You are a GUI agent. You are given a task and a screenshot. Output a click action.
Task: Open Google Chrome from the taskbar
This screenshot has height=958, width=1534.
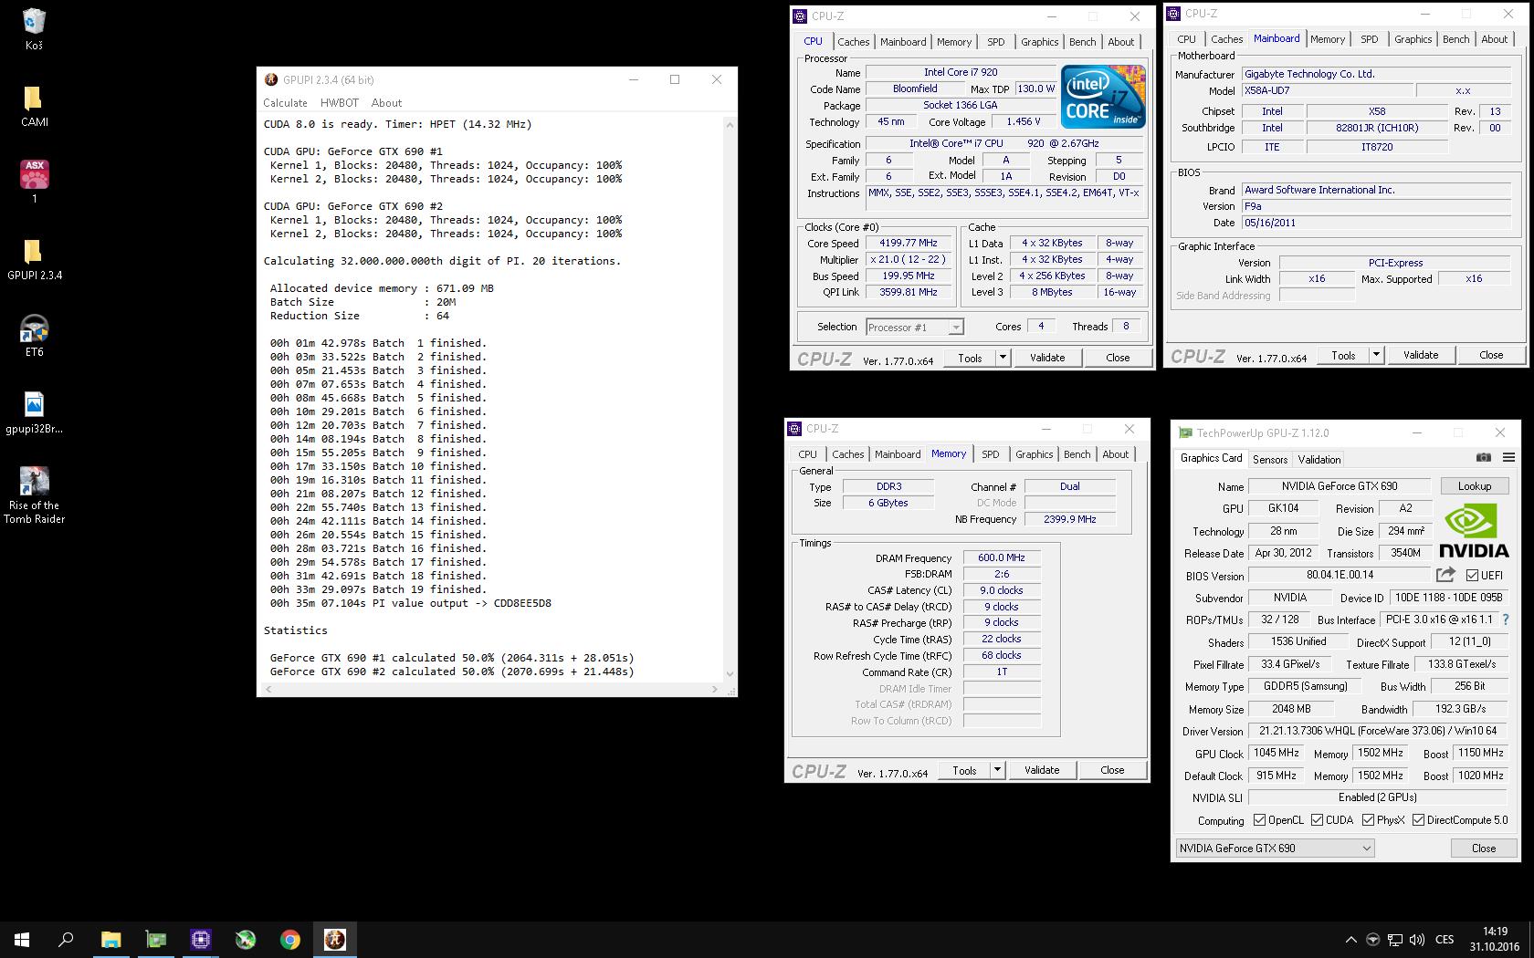click(x=289, y=939)
